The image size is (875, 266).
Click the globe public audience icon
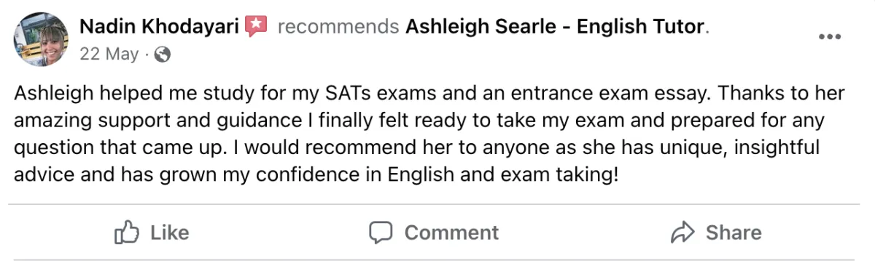click(x=163, y=55)
